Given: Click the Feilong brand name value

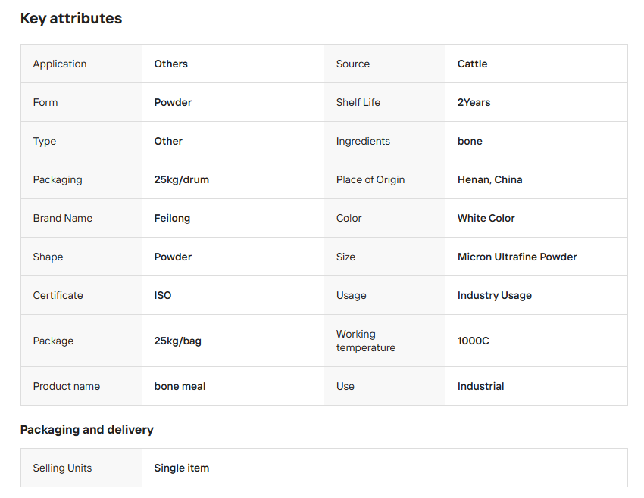Looking at the screenshot, I should pyautogui.click(x=172, y=218).
